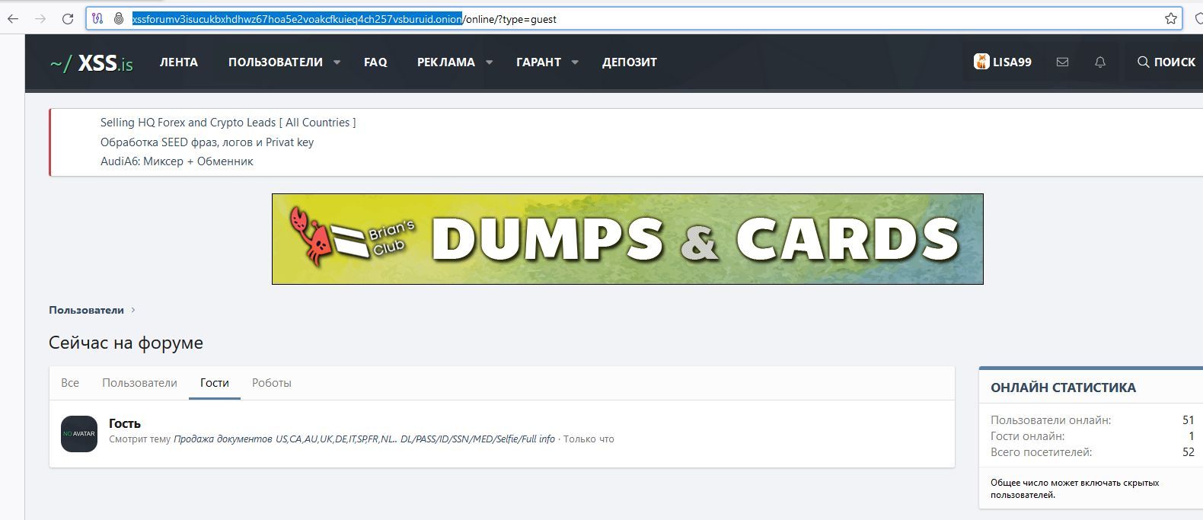Viewport: 1203px width, 520px height.
Task: Open the Tor circuit icon in address bar
Action: click(97, 19)
